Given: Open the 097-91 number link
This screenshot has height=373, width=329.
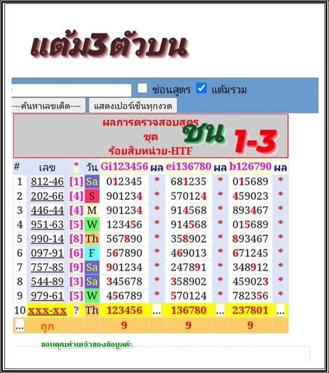Looking at the screenshot, I should tap(47, 253).
